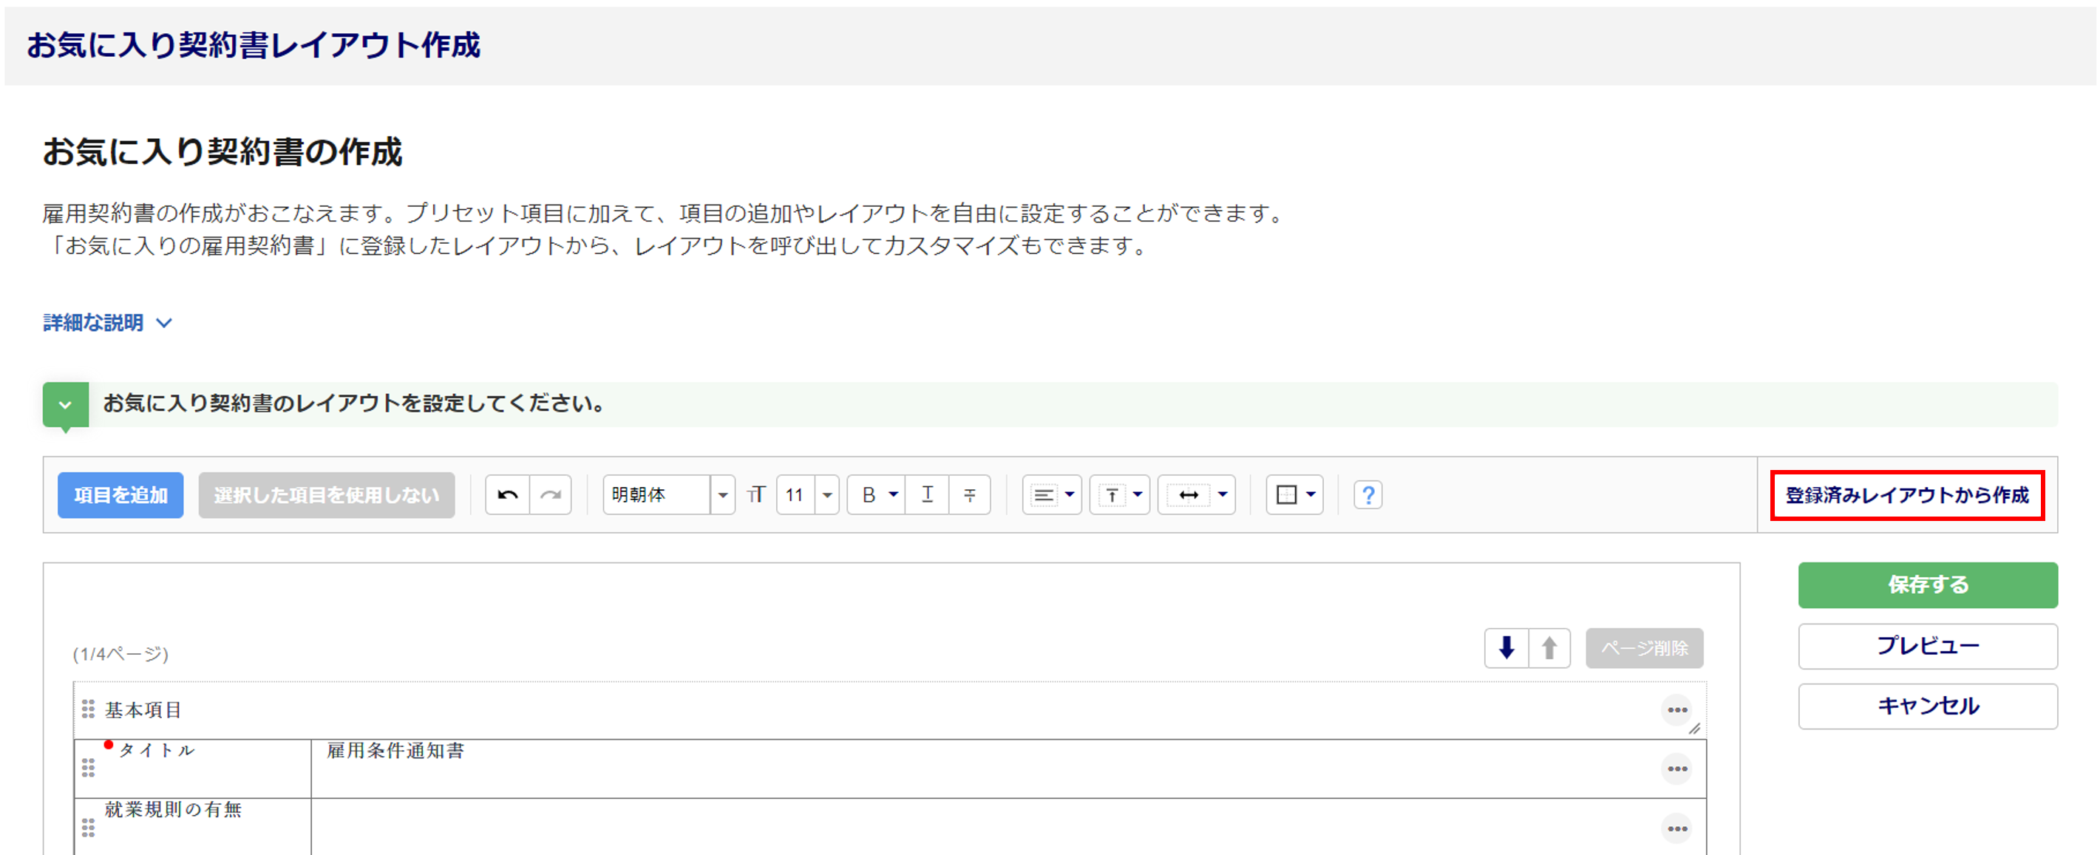Click drag handle of 基本項目 row

tap(88, 709)
